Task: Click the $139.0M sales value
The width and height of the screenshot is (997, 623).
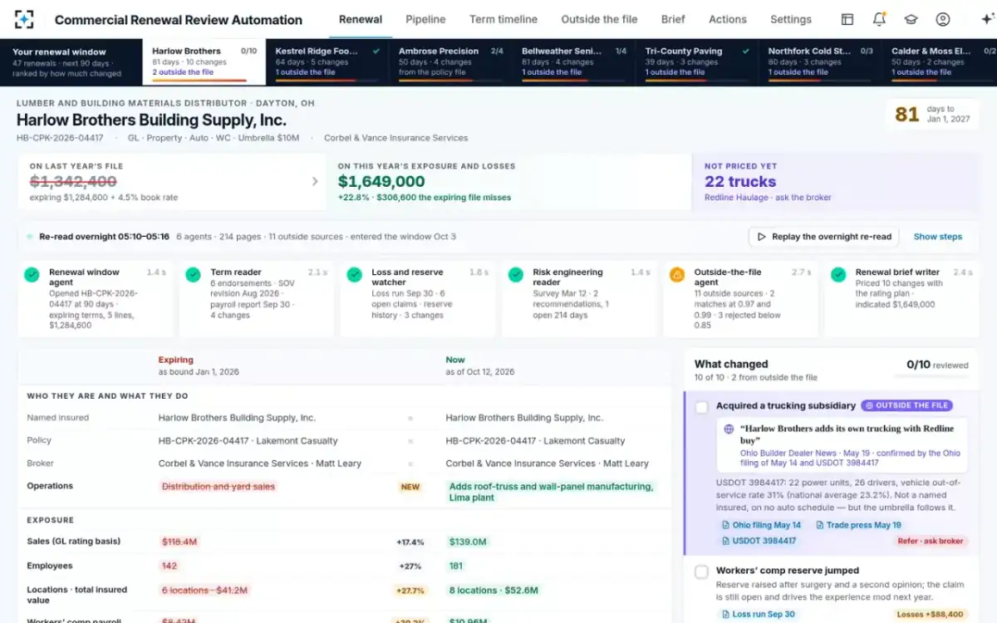Action: [468, 542]
